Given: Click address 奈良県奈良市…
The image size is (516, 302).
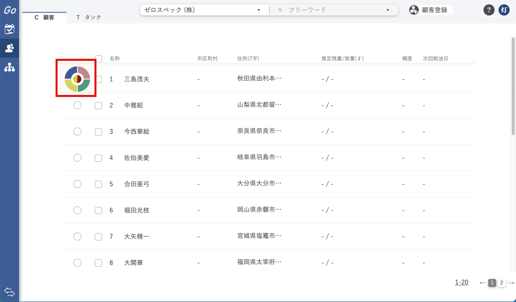Looking at the screenshot, I should (x=260, y=131).
